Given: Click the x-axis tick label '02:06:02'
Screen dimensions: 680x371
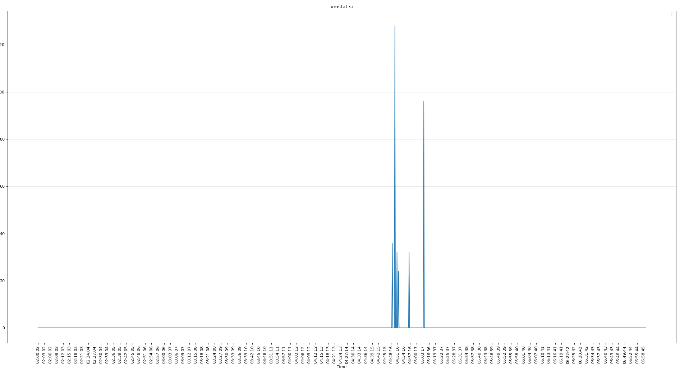Looking at the screenshot, I should point(50,355).
